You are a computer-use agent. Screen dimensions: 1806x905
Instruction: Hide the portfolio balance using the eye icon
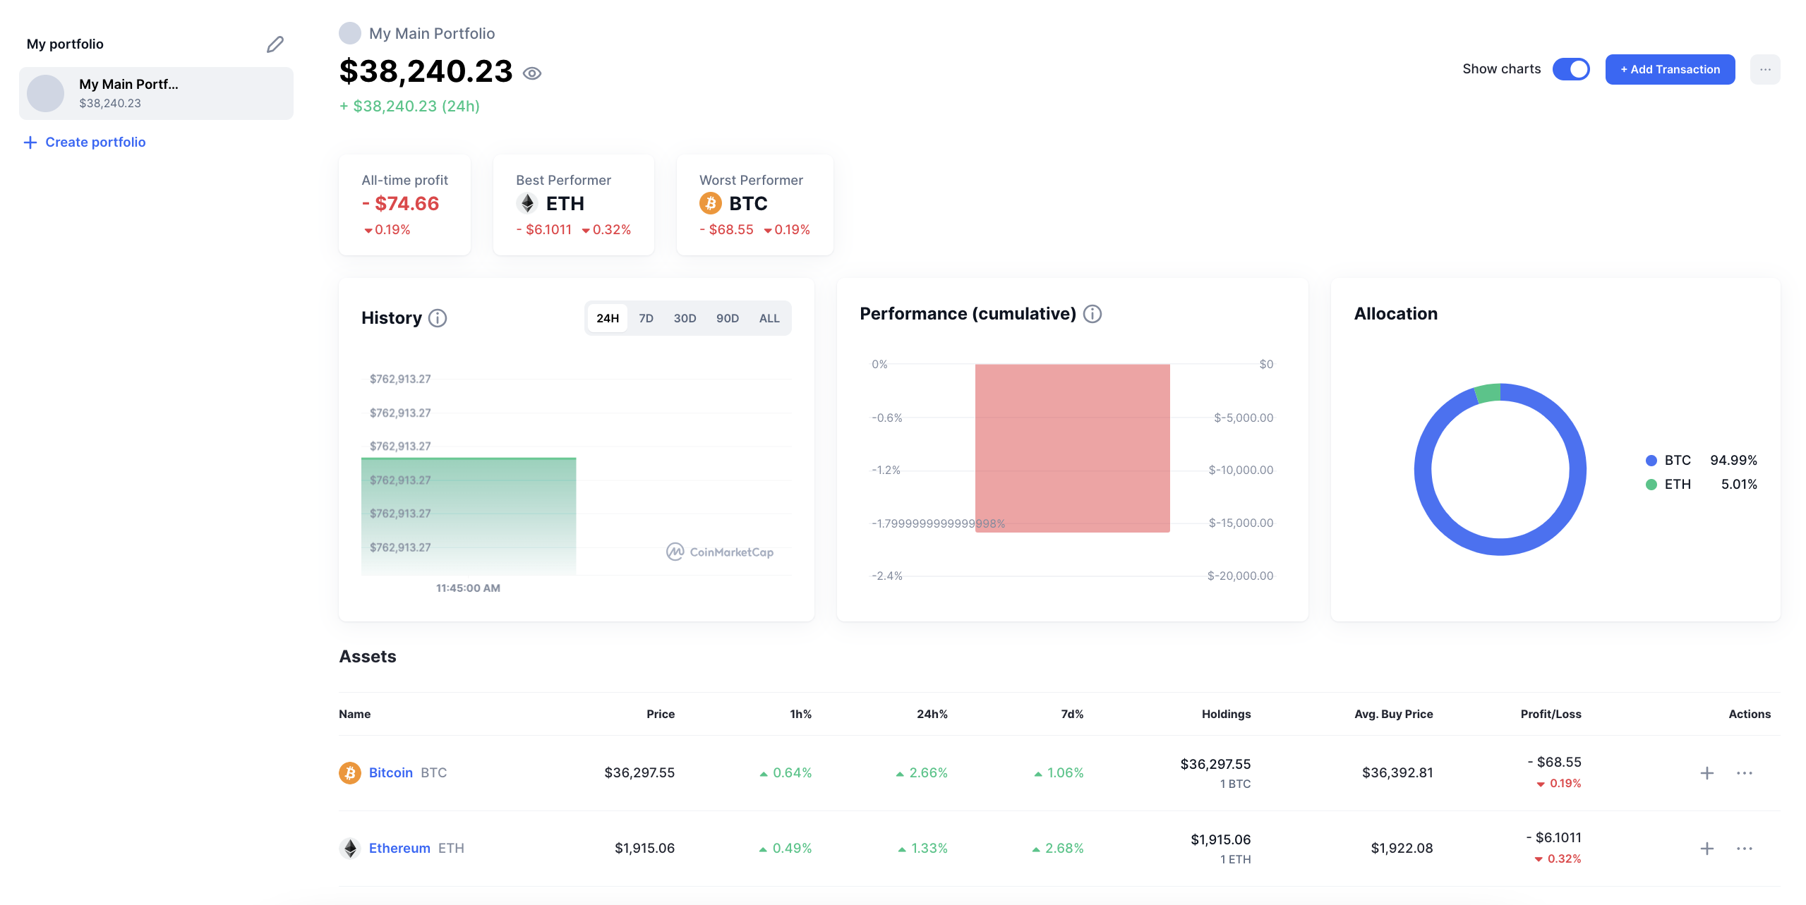pyautogui.click(x=532, y=73)
